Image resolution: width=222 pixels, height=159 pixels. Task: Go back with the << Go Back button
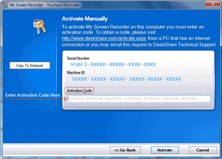point(125,150)
